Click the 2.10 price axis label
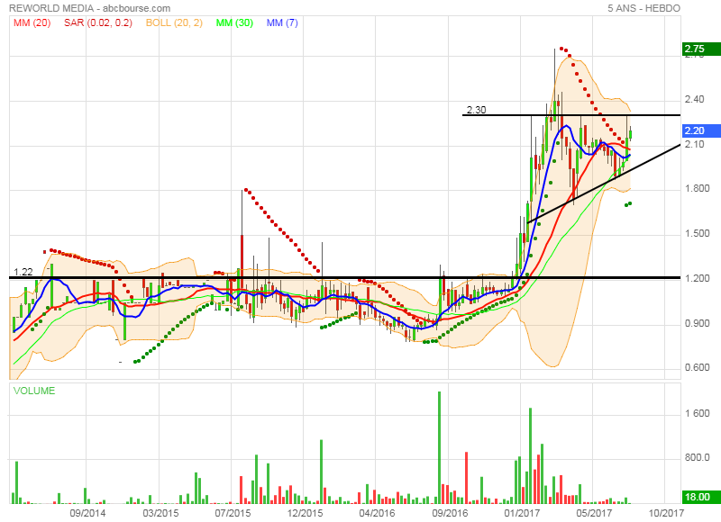 click(x=694, y=144)
